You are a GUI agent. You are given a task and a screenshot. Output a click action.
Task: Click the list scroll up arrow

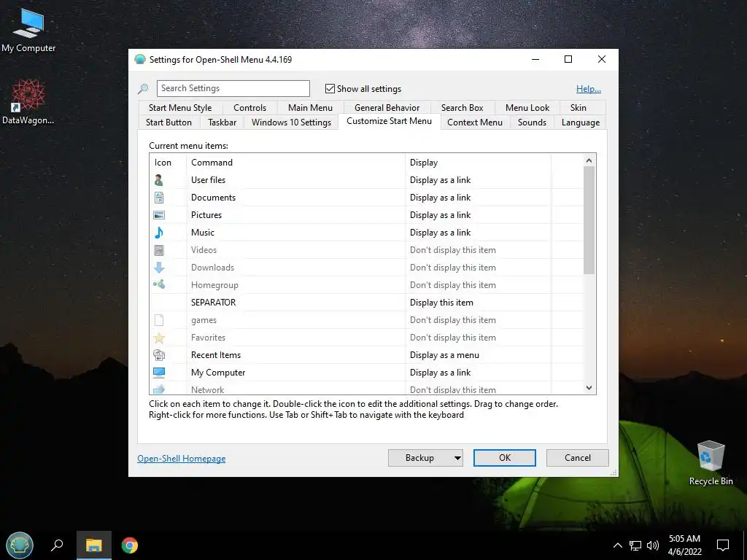tap(589, 160)
